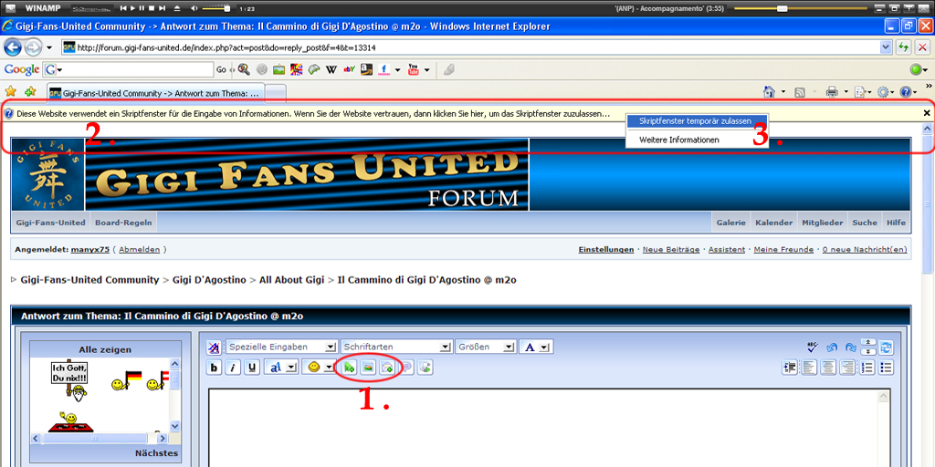Pause Winamp playback

tap(142, 8)
